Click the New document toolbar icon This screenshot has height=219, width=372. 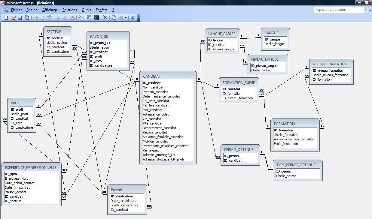point(6,18)
